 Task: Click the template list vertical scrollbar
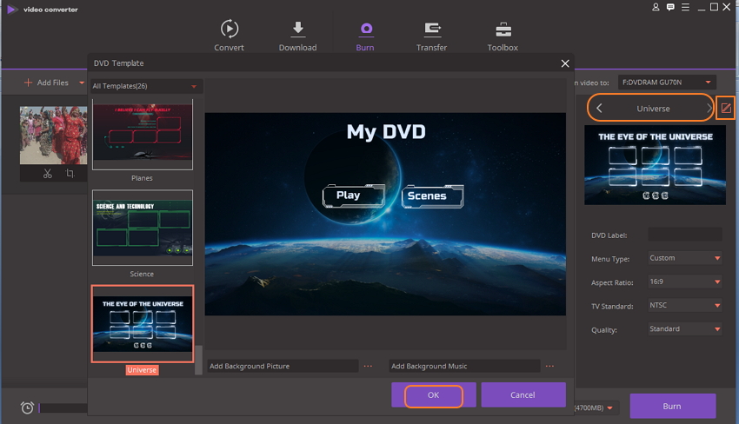199,360
